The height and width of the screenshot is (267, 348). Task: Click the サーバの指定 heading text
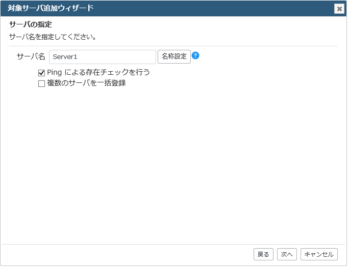pyautogui.click(x=31, y=24)
